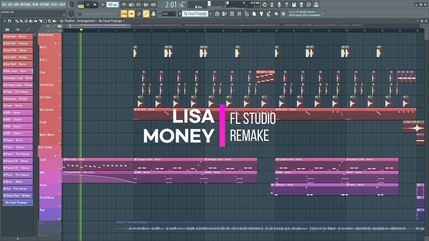Pause playback with the pause button
This screenshot has height=241, width=429.
[88, 5]
